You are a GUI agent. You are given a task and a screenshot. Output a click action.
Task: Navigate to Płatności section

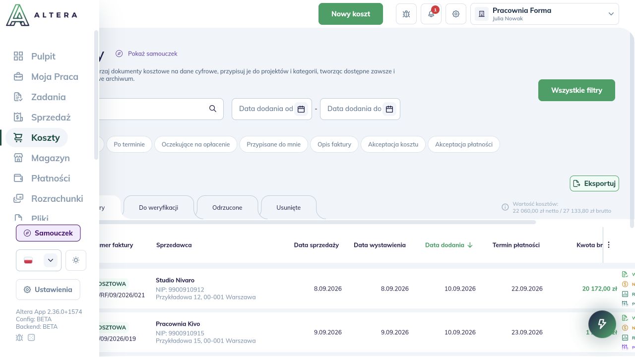click(x=42, y=178)
